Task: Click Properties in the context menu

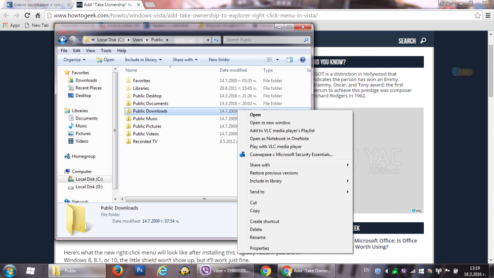Action: pyautogui.click(x=259, y=248)
